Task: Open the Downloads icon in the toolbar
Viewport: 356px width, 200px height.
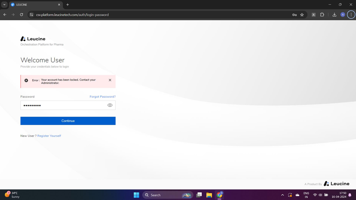Action: point(334,14)
